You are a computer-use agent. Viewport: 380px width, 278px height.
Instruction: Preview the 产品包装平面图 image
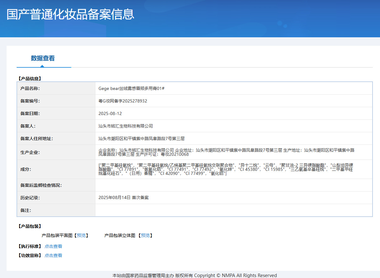pos(81,235)
